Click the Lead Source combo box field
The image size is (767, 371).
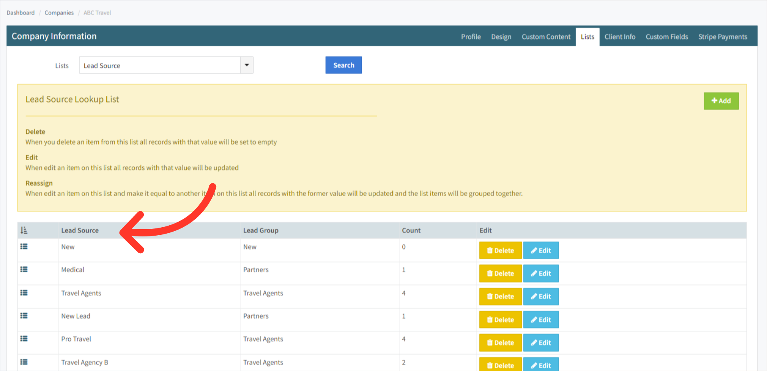tap(160, 65)
